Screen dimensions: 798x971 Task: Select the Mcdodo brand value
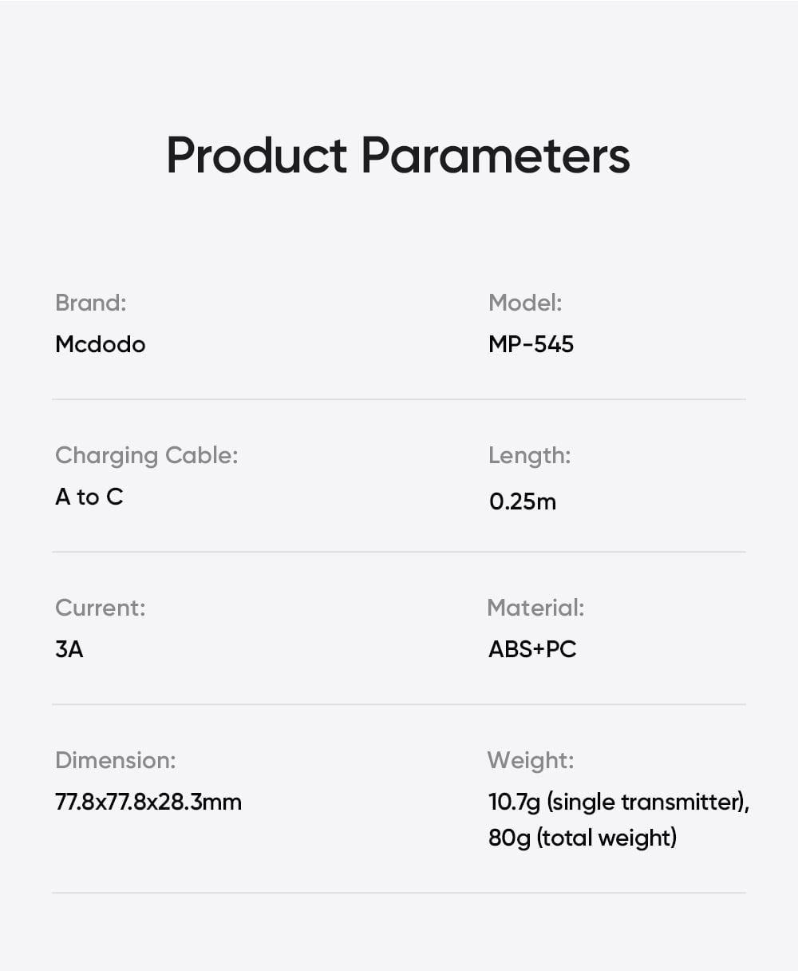point(101,344)
